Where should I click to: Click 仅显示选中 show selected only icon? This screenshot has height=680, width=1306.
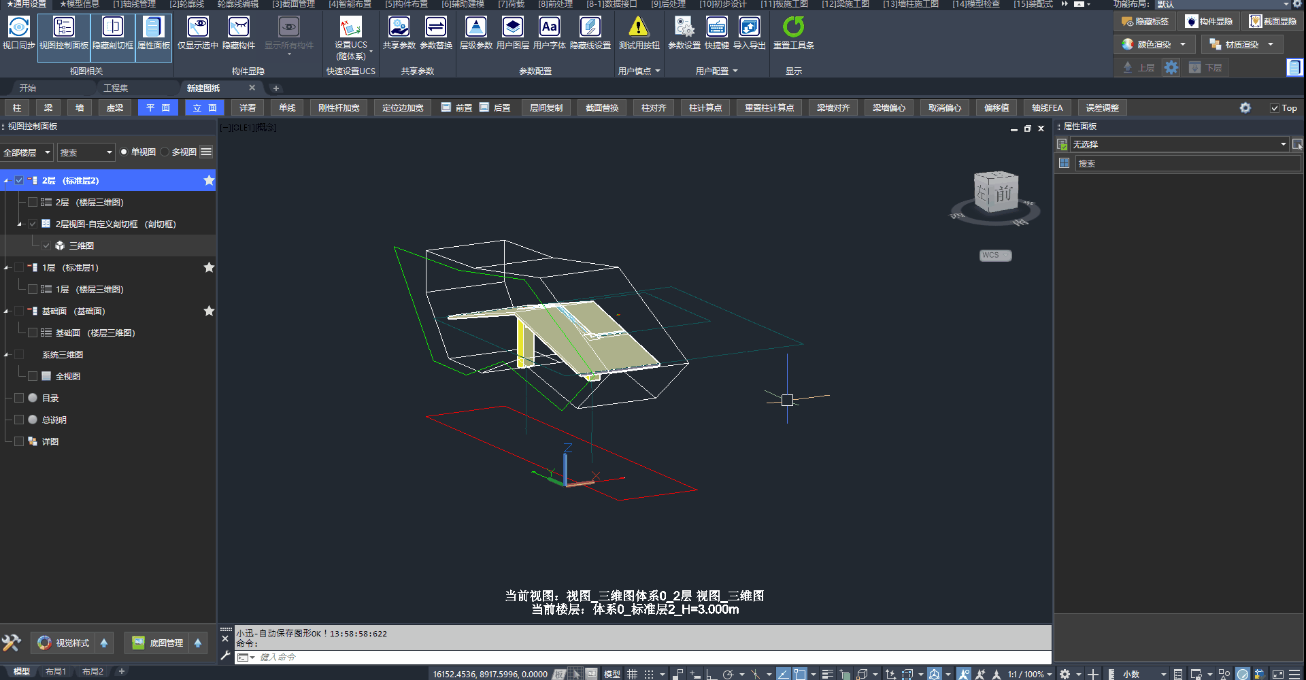[197, 27]
